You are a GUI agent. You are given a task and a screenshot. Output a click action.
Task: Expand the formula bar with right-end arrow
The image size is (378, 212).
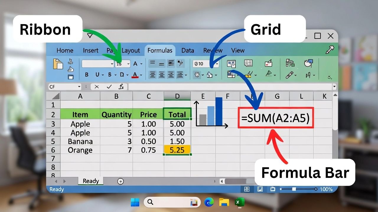(x=334, y=87)
